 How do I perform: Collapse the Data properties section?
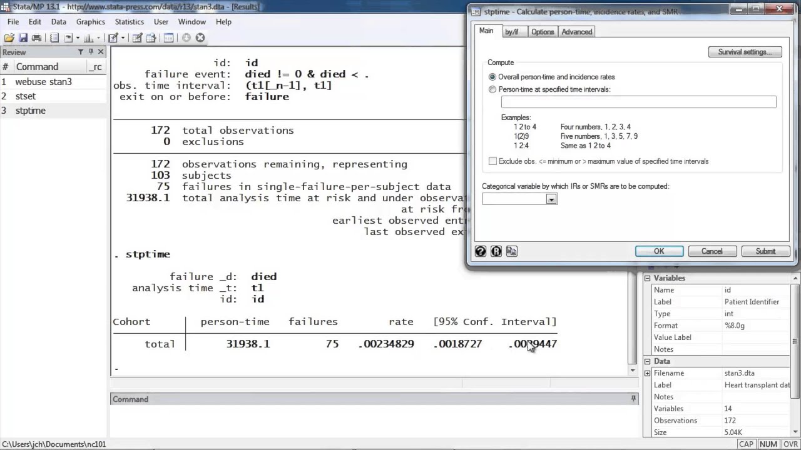[x=648, y=361]
